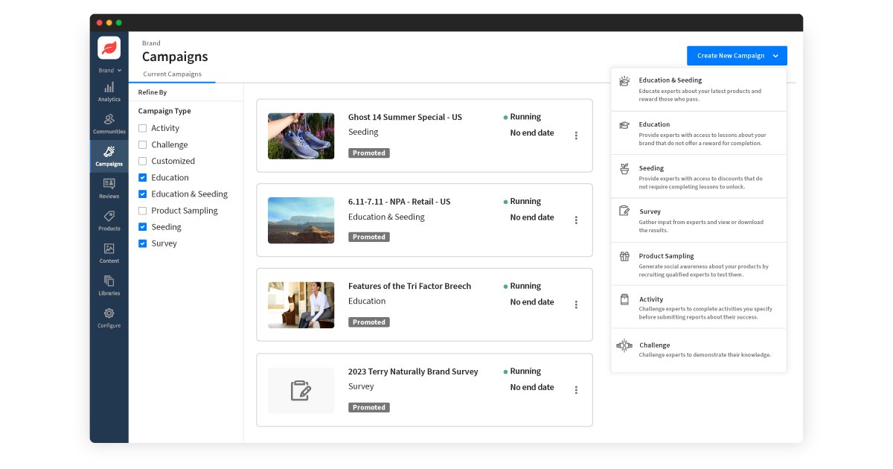Open Communities from the sidebar

109,124
